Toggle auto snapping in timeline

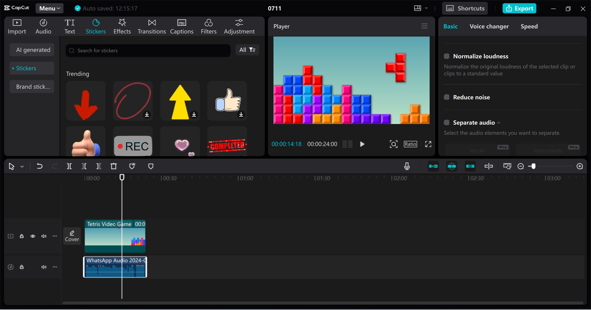coord(452,166)
